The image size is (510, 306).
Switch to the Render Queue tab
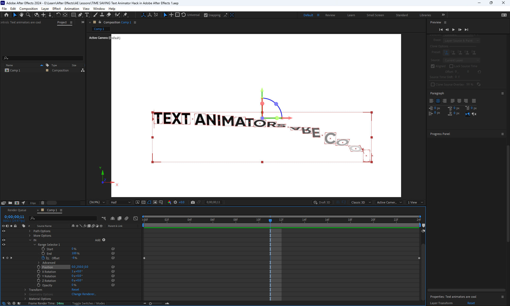tap(17, 210)
